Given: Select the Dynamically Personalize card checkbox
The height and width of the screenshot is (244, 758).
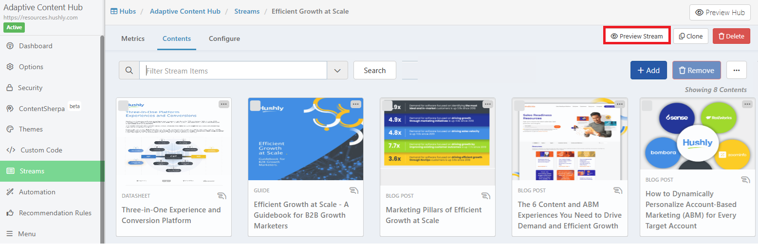Looking at the screenshot, I should [647, 106].
